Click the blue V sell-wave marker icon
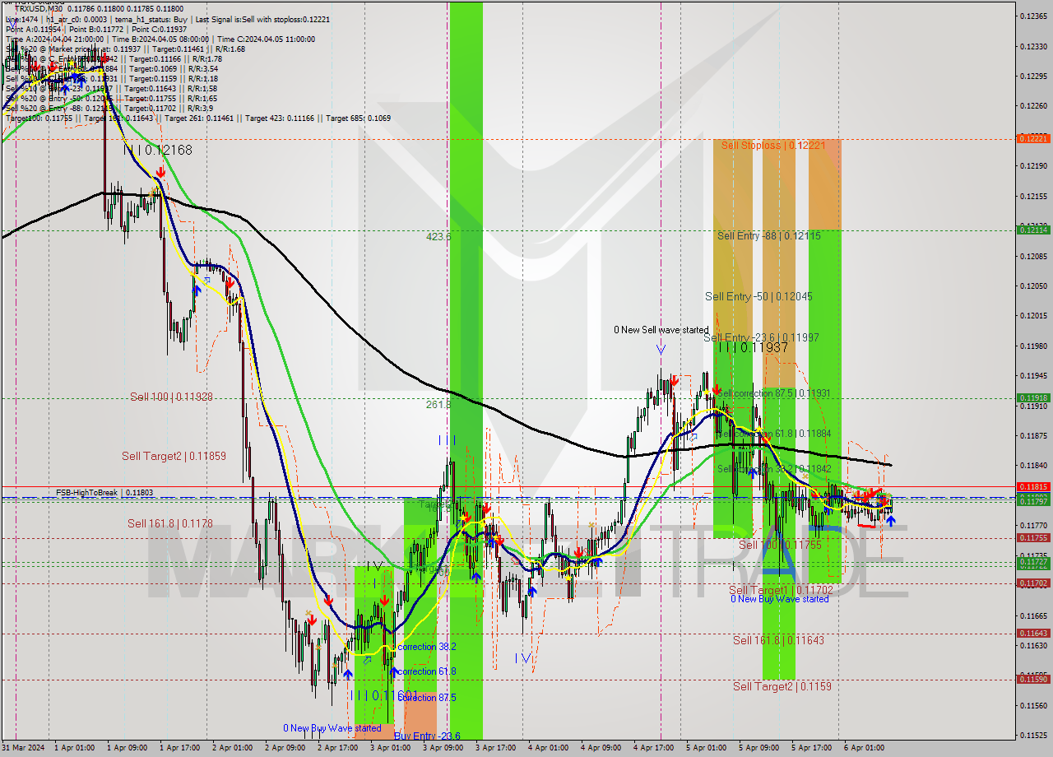This screenshot has width=1053, height=757. point(661,349)
